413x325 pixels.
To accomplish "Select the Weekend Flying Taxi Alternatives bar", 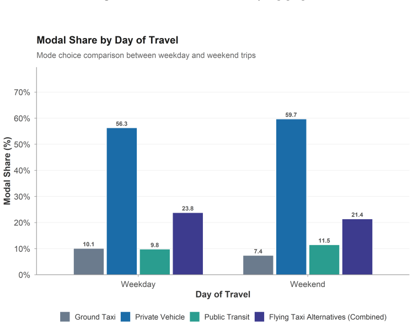I will (x=357, y=247).
